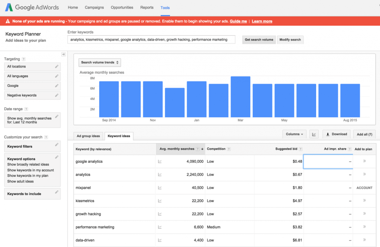Collapse the left sidebar panel
The height and width of the screenshot is (247, 380).
pyautogui.click(x=63, y=55)
